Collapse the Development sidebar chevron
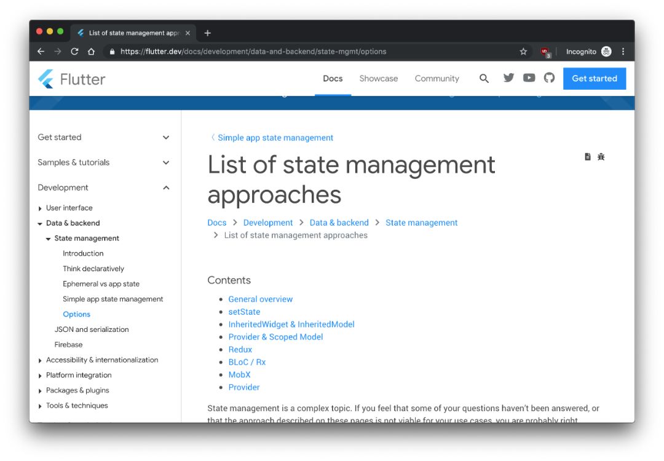This screenshot has width=664, height=461. pyautogui.click(x=166, y=187)
